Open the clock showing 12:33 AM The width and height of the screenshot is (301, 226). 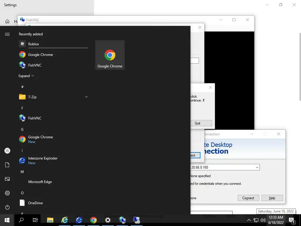pos(276,220)
